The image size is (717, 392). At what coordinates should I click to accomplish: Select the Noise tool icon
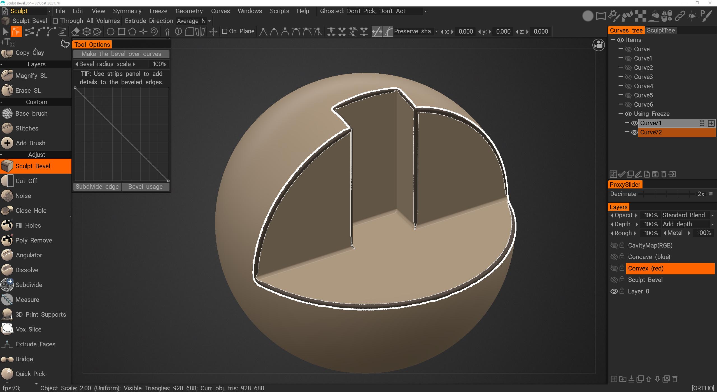click(7, 196)
